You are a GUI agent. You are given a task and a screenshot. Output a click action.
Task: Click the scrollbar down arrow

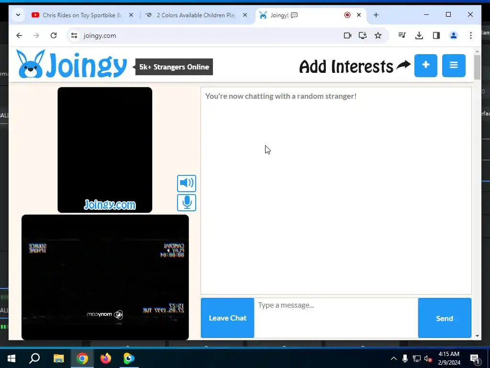(x=477, y=336)
